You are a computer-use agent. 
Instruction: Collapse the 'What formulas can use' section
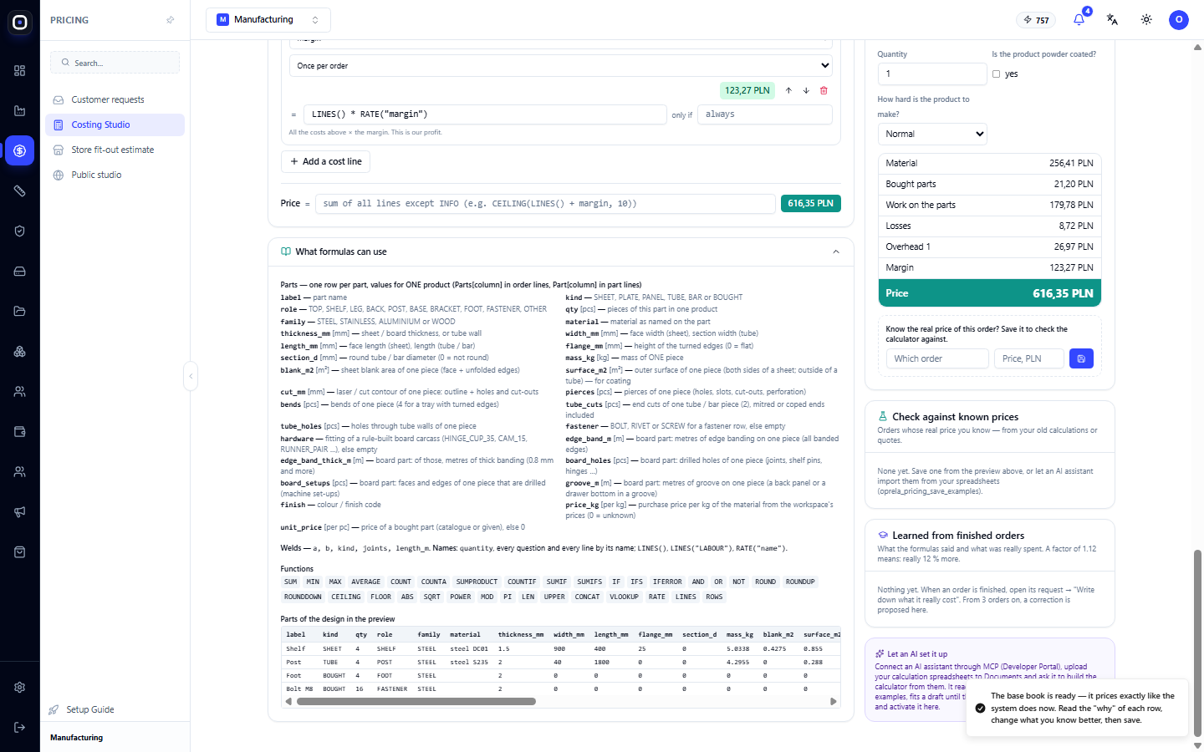(836, 252)
